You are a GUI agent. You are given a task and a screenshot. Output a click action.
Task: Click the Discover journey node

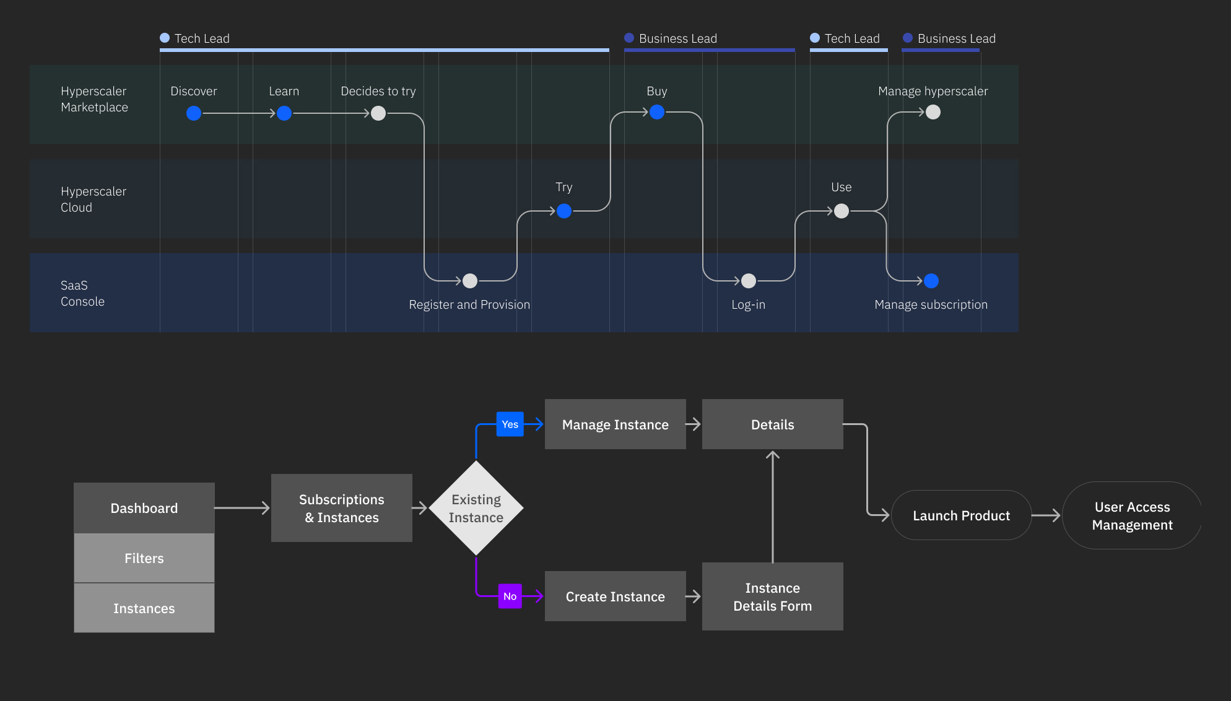[x=194, y=113]
